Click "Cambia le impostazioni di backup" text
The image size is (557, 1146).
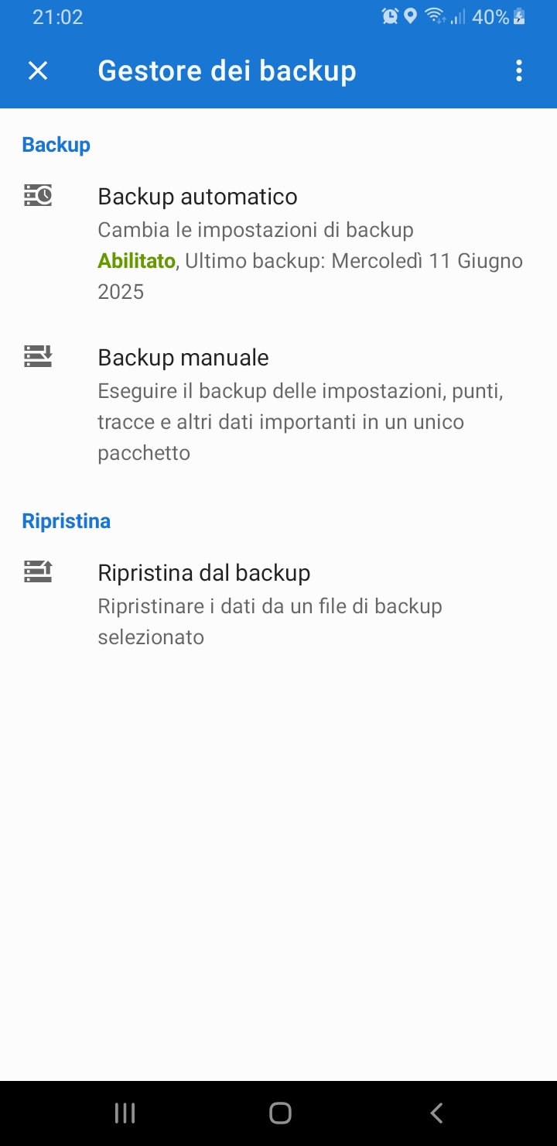pos(255,230)
